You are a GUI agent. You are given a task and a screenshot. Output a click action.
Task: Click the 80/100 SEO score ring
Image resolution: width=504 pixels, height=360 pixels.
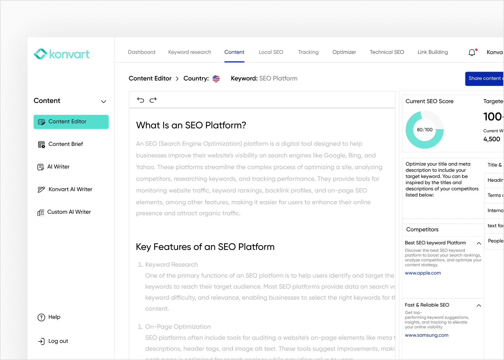point(424,130)
